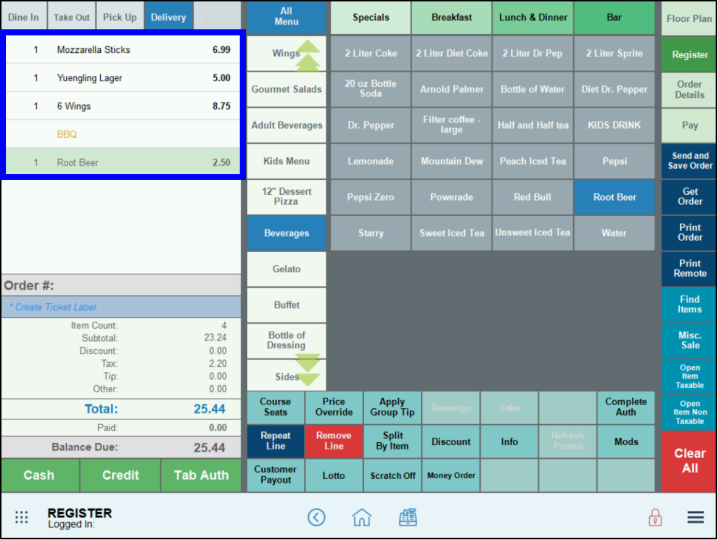
Task: Lock the terminal with the red padlock icon
Action: click(655, 517)
